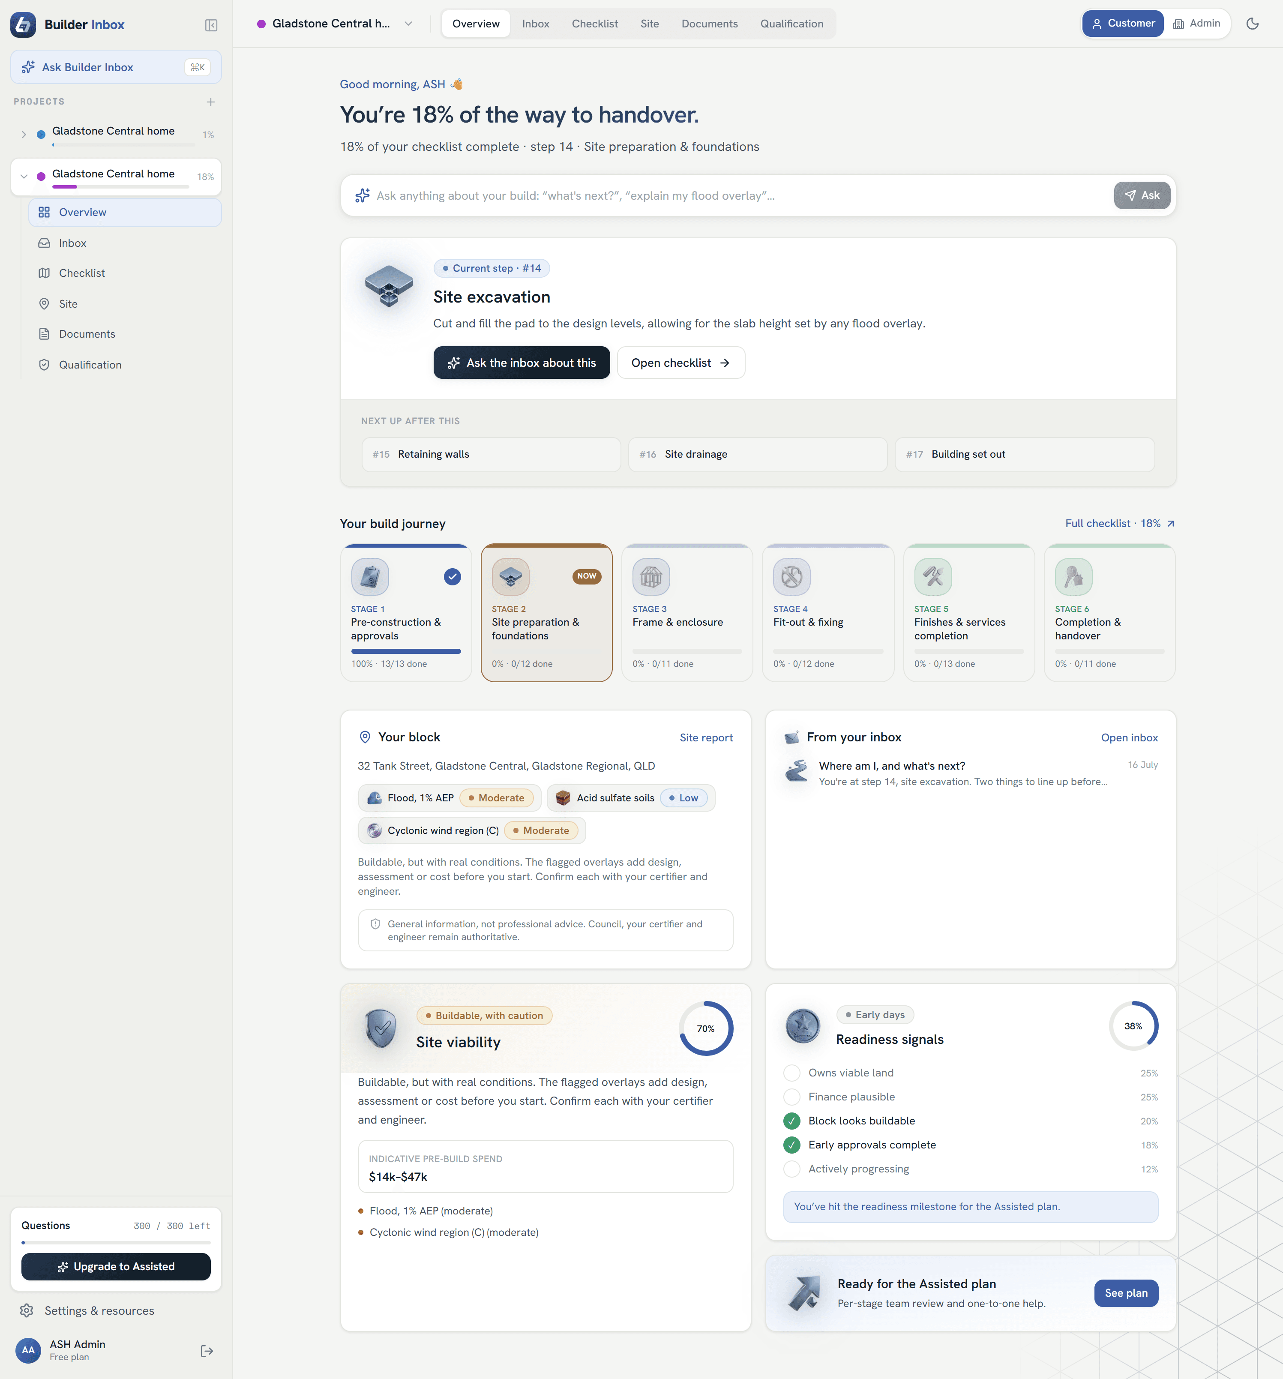
Task: Toggle Owns viable land signal
Action: tap(791, 1073)
